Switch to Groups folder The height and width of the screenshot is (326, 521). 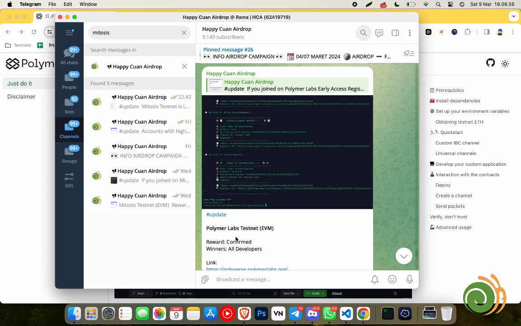pos(69,155)
